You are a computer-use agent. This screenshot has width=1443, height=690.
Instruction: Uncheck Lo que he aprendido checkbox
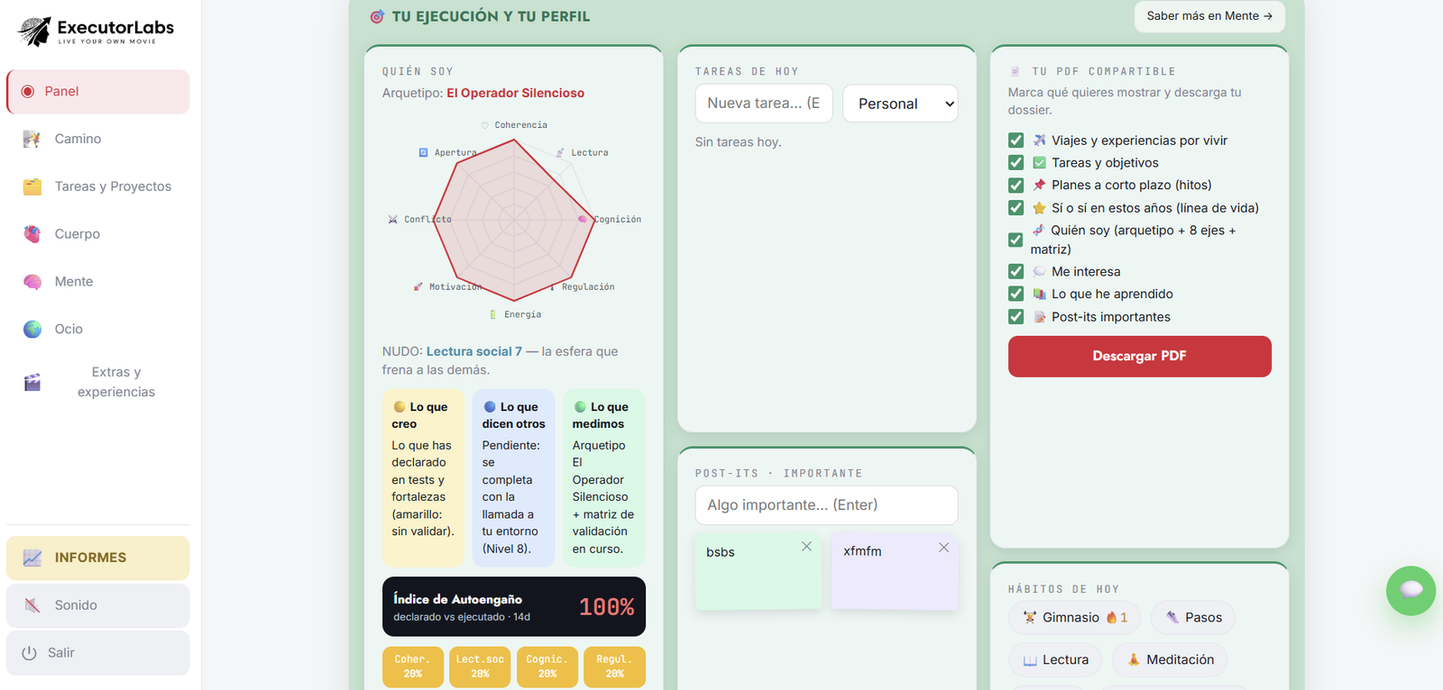[x=1016, y=294]
